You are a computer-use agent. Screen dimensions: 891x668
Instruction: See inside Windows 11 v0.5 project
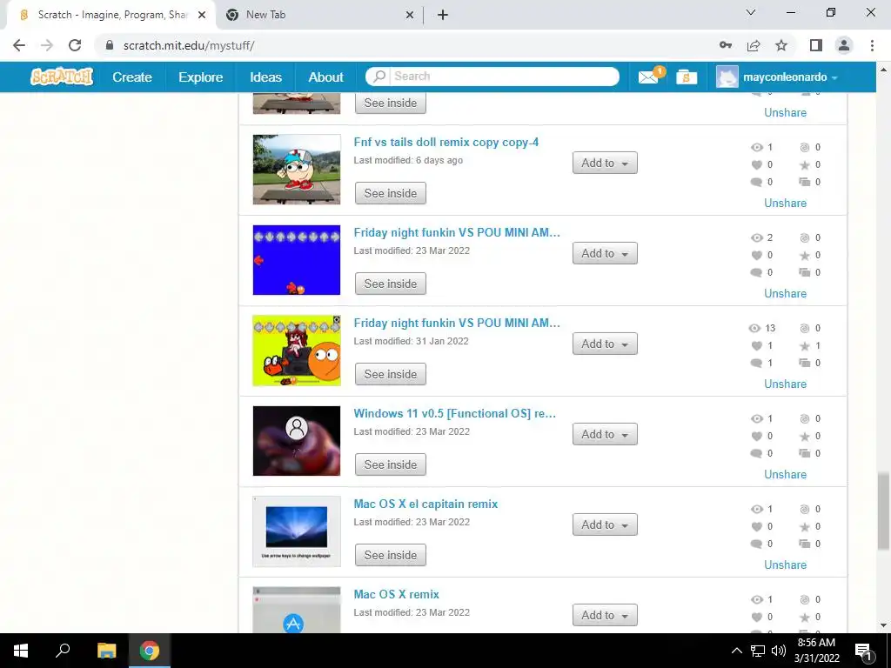coord(391,464)
